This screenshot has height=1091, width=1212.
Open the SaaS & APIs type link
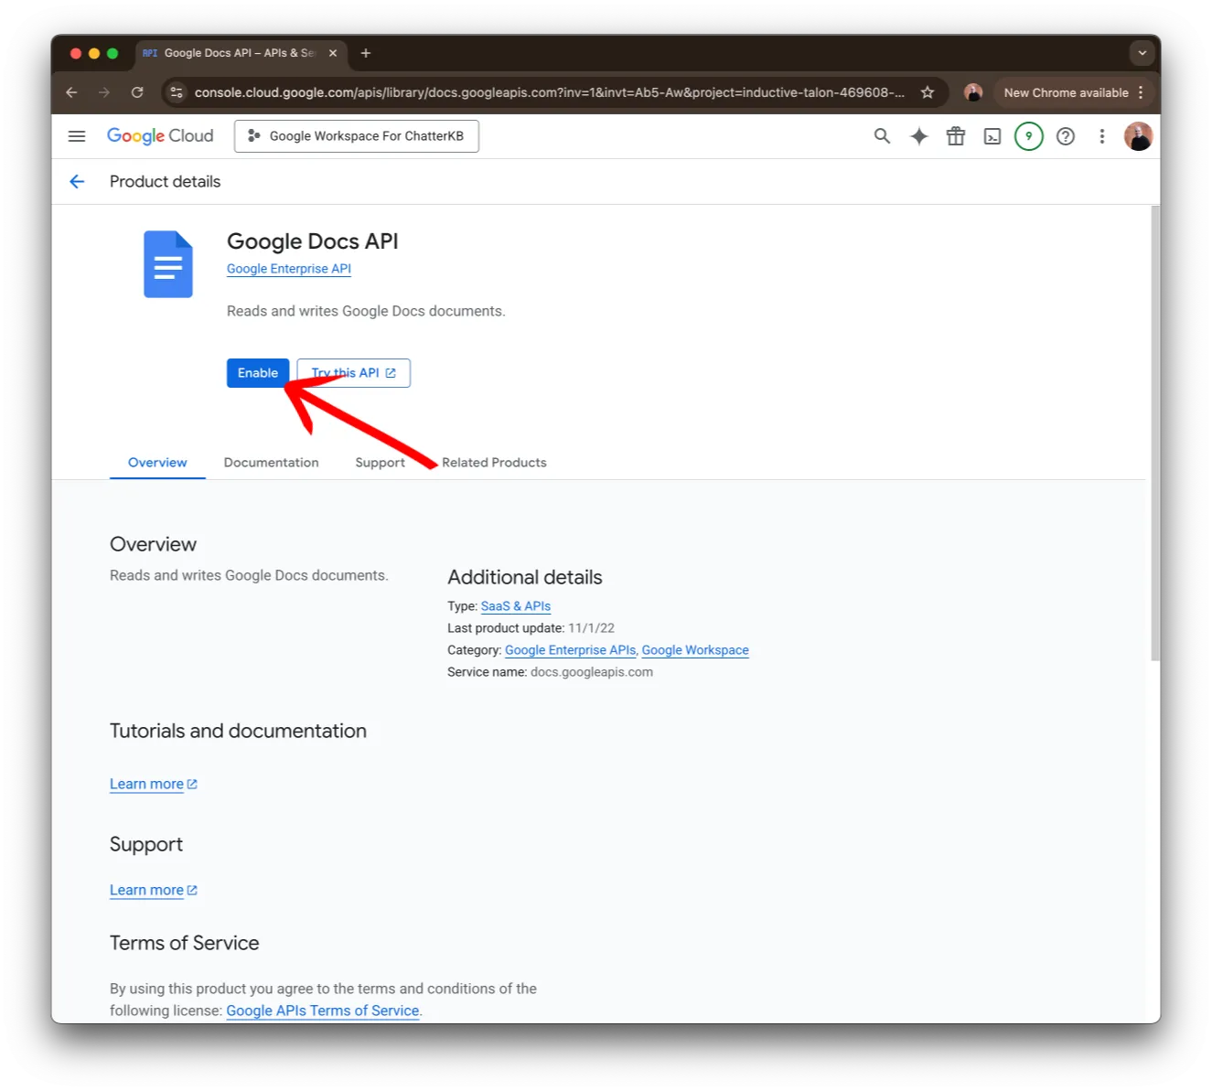tap(516, 606)
